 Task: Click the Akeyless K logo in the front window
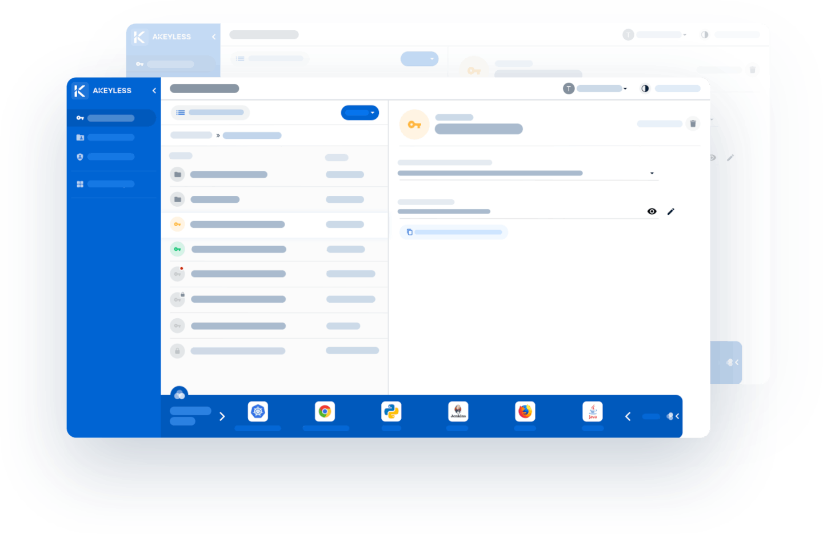click(x=79, y=91)
